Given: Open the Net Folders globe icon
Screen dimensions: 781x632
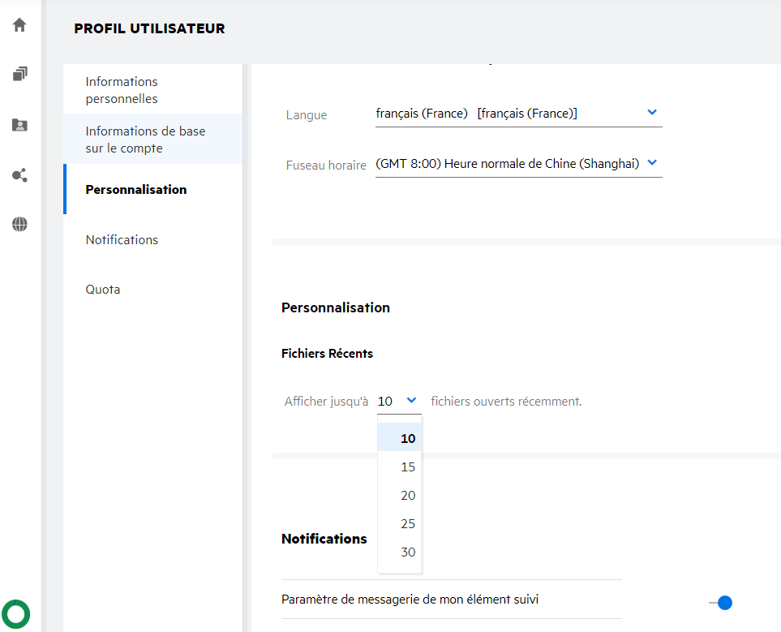Looking at the screenshot, I should click(19, 225).
